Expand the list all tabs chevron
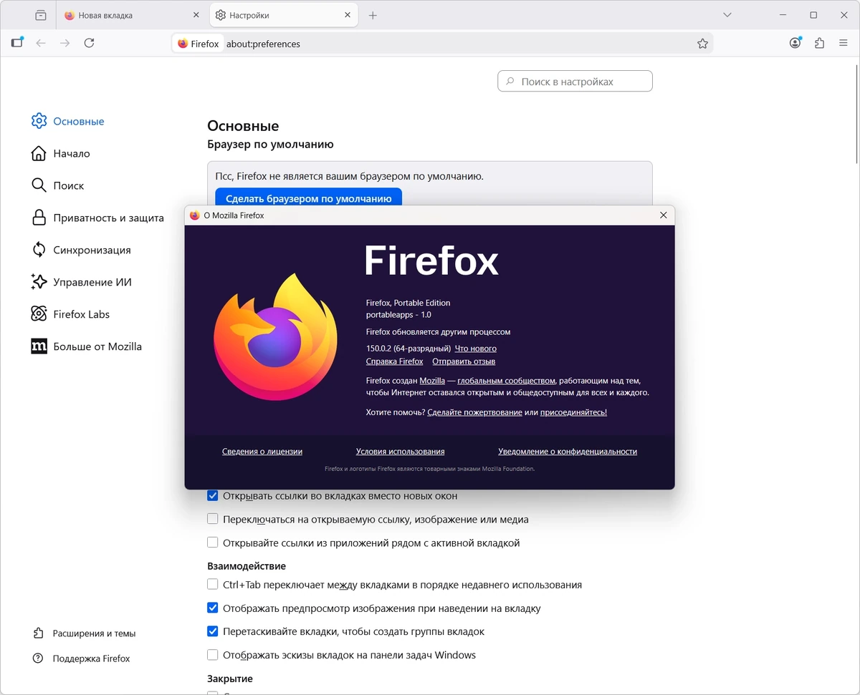The image size is (860, 695). 727,15
